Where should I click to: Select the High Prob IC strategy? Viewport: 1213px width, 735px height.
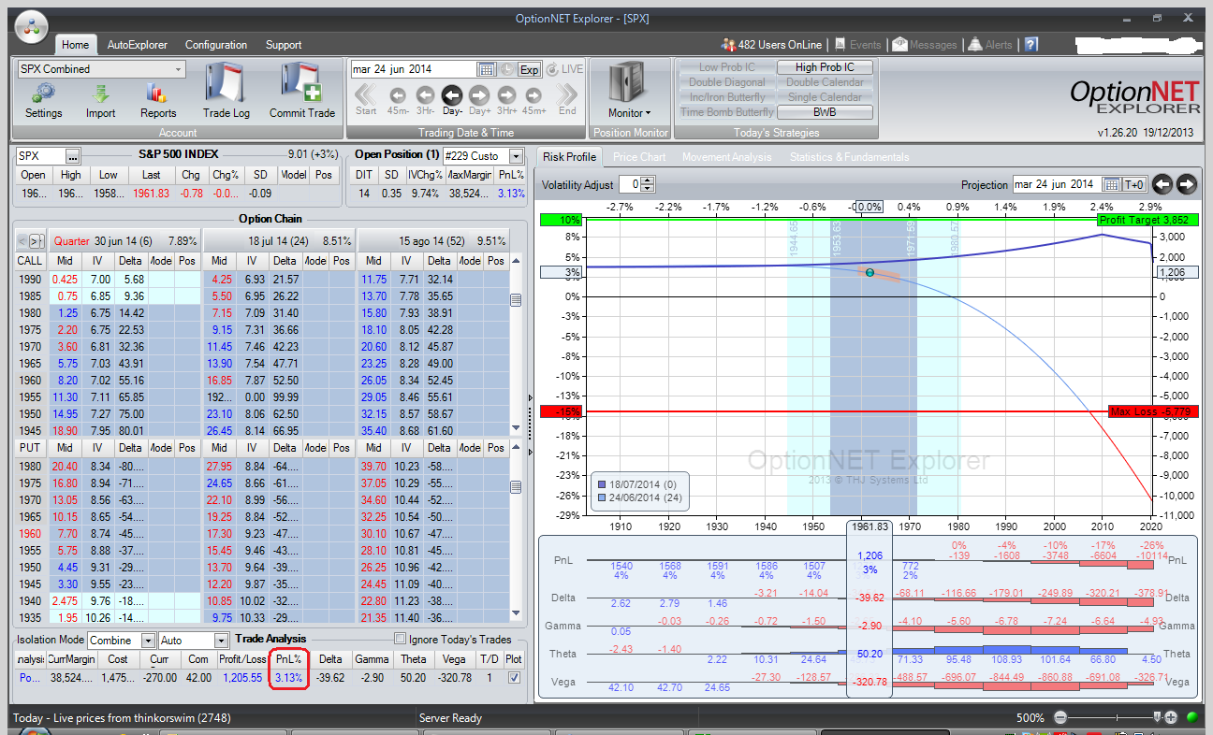825,67
